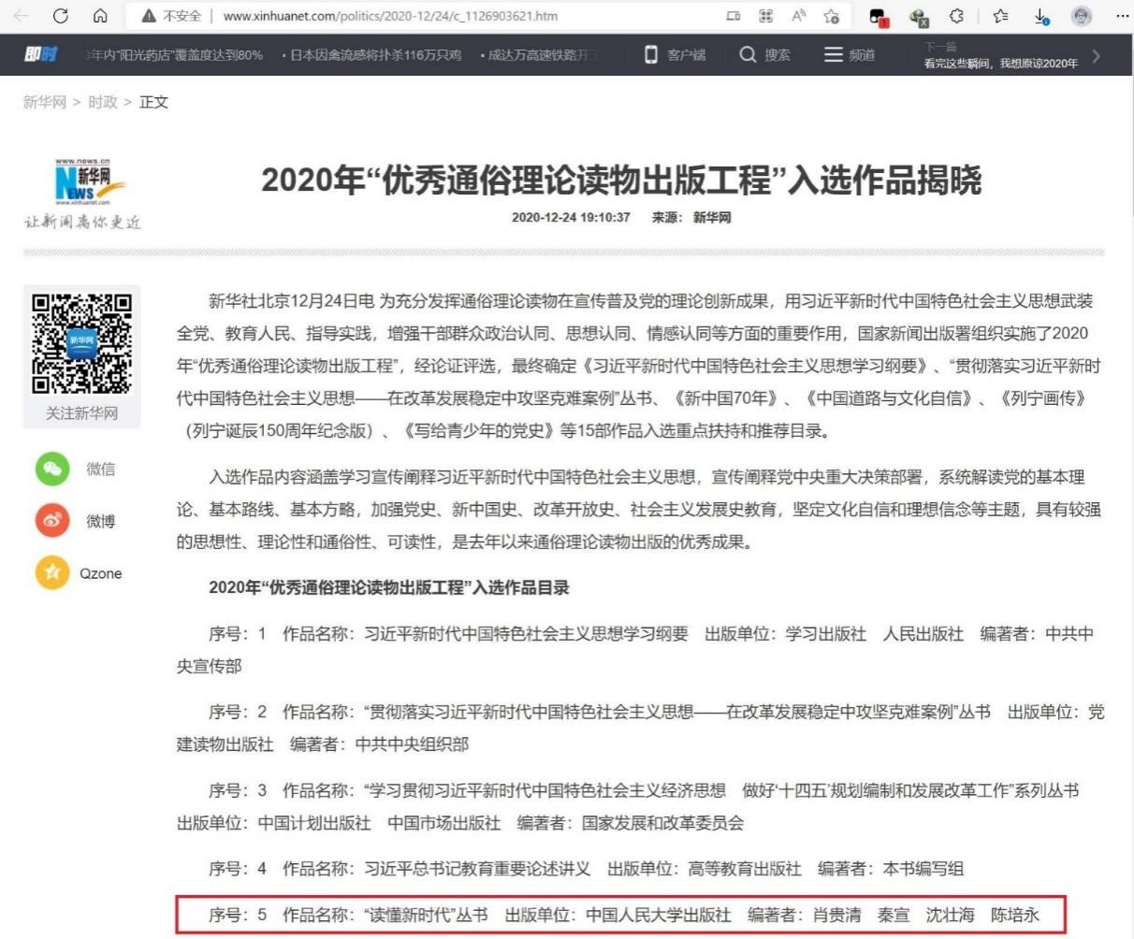Click the 关注新华网 QR code
This screenshot has width=1134, height=939.
click(x=82, y=343)
